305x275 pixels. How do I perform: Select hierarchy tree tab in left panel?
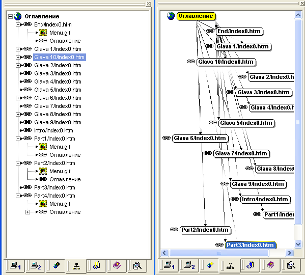pyautogui.click(x=76, y=266)
